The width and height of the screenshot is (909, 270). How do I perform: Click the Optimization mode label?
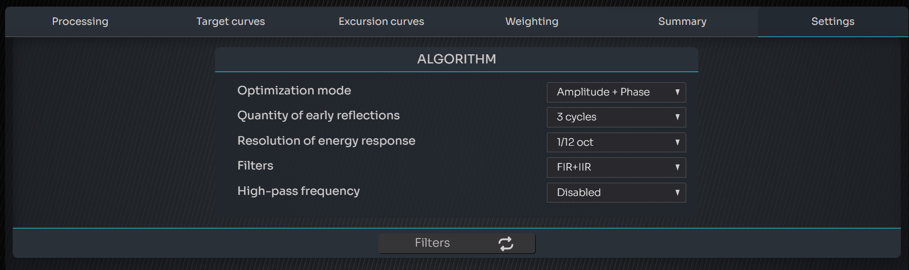294,90
